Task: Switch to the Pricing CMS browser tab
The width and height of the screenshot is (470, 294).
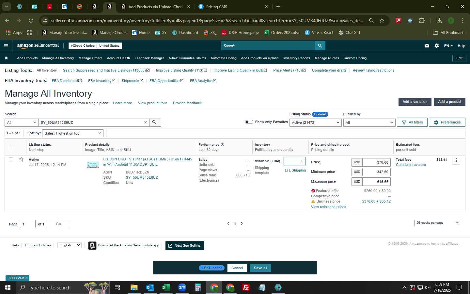Action: (x=233, y=7)
